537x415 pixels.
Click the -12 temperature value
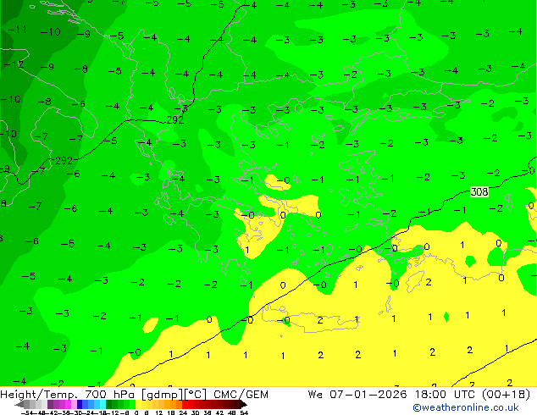click(x=14, y=64)
